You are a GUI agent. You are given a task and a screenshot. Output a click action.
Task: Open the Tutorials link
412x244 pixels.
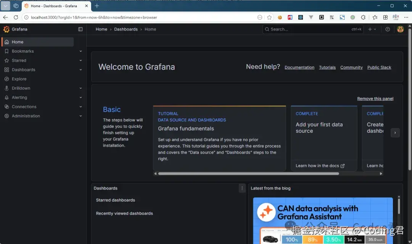click(327, 67)
